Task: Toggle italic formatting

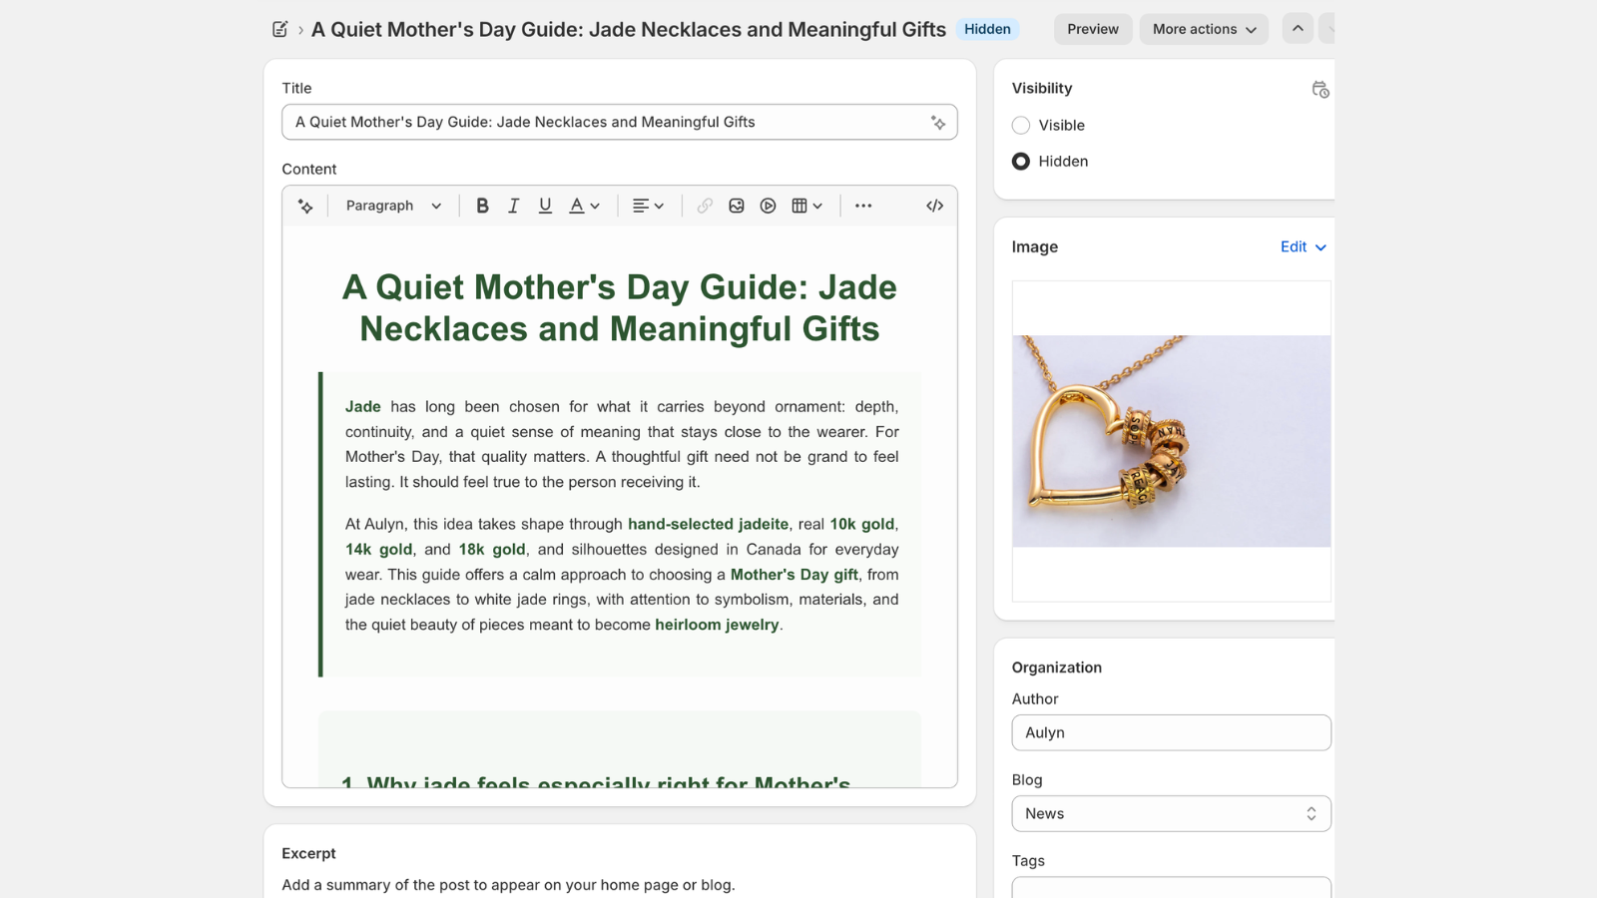Action: (x=513, y=206)
